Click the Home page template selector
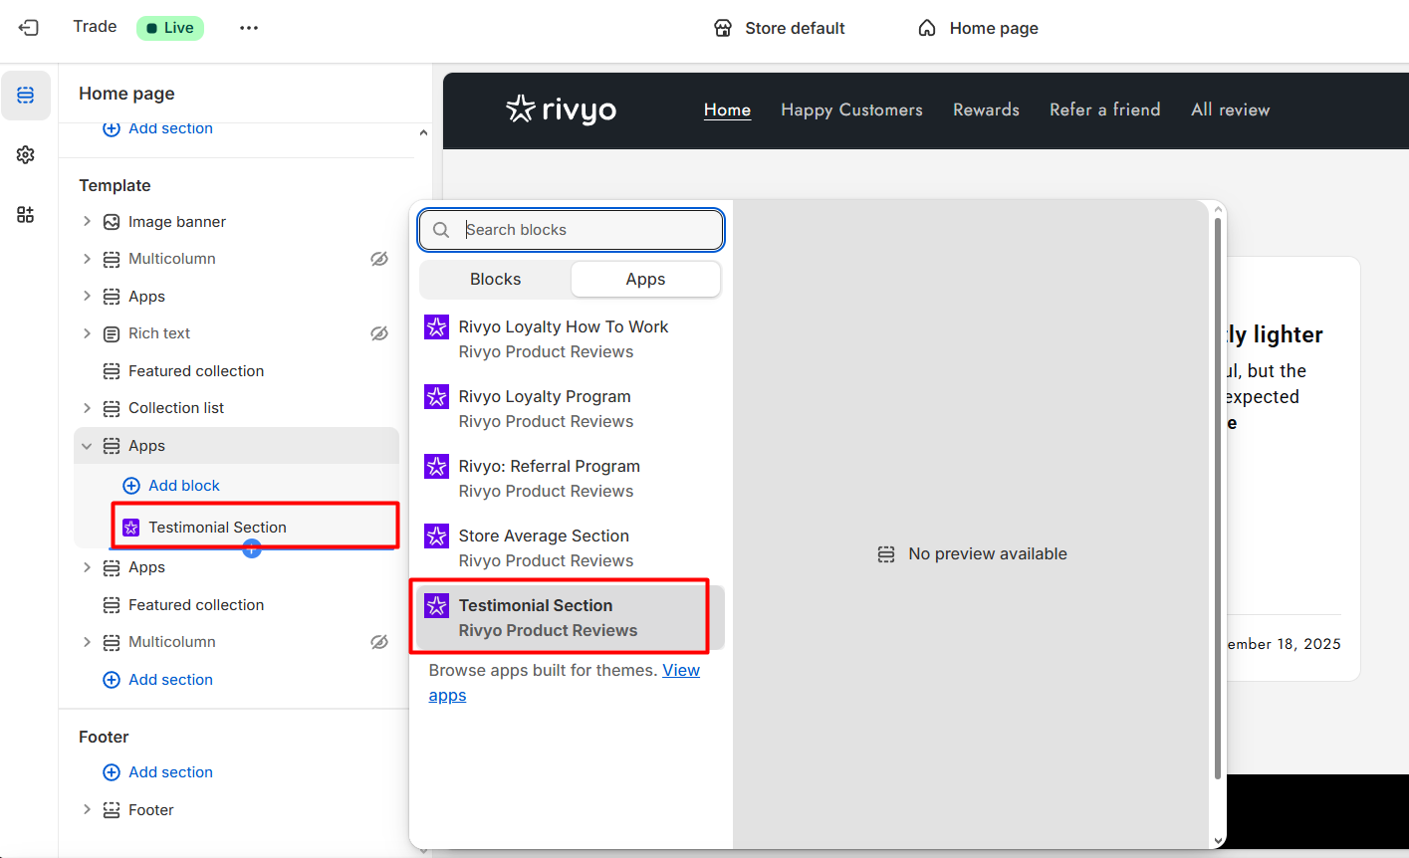The image size is (1409, 858). pyautogui.click(x=978, y=28)
